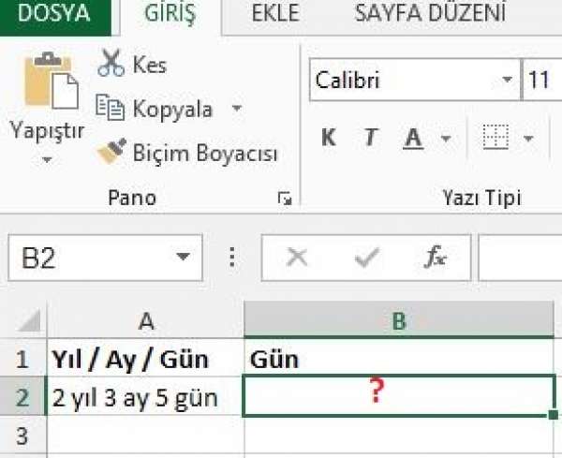Expand the Yapıştır options arrow below the label
562x458 pixels.
[47, 159]
